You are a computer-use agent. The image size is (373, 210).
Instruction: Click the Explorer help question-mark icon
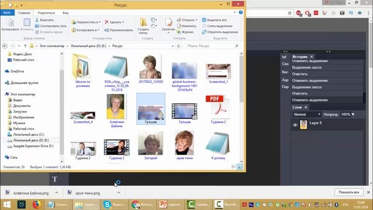241,12
